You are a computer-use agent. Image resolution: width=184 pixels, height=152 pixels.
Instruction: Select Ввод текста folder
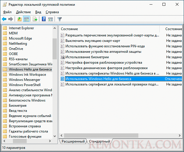[x=18, y=111]
